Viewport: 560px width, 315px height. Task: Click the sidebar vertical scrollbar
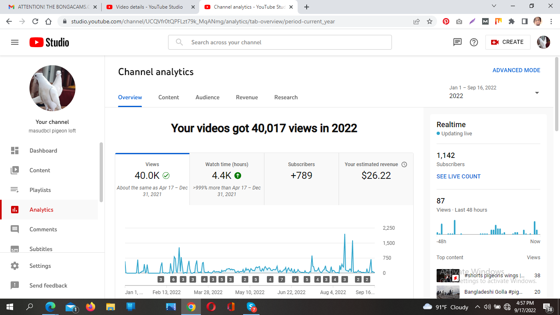point(101,172)
